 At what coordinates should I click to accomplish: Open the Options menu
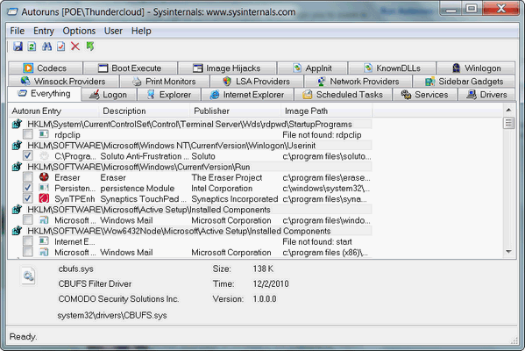pos(79,31)
